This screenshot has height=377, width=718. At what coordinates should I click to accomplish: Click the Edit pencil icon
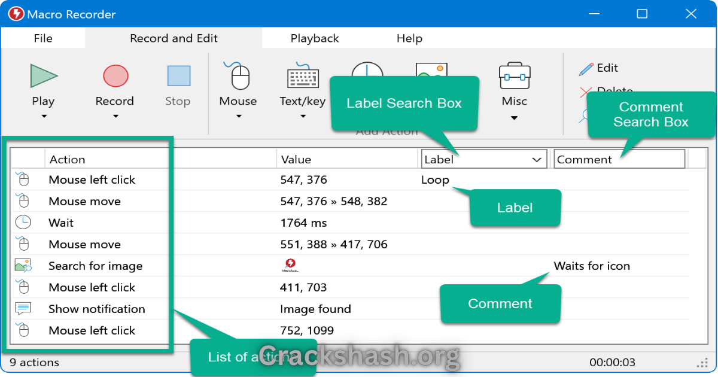[x=586, y=69]
